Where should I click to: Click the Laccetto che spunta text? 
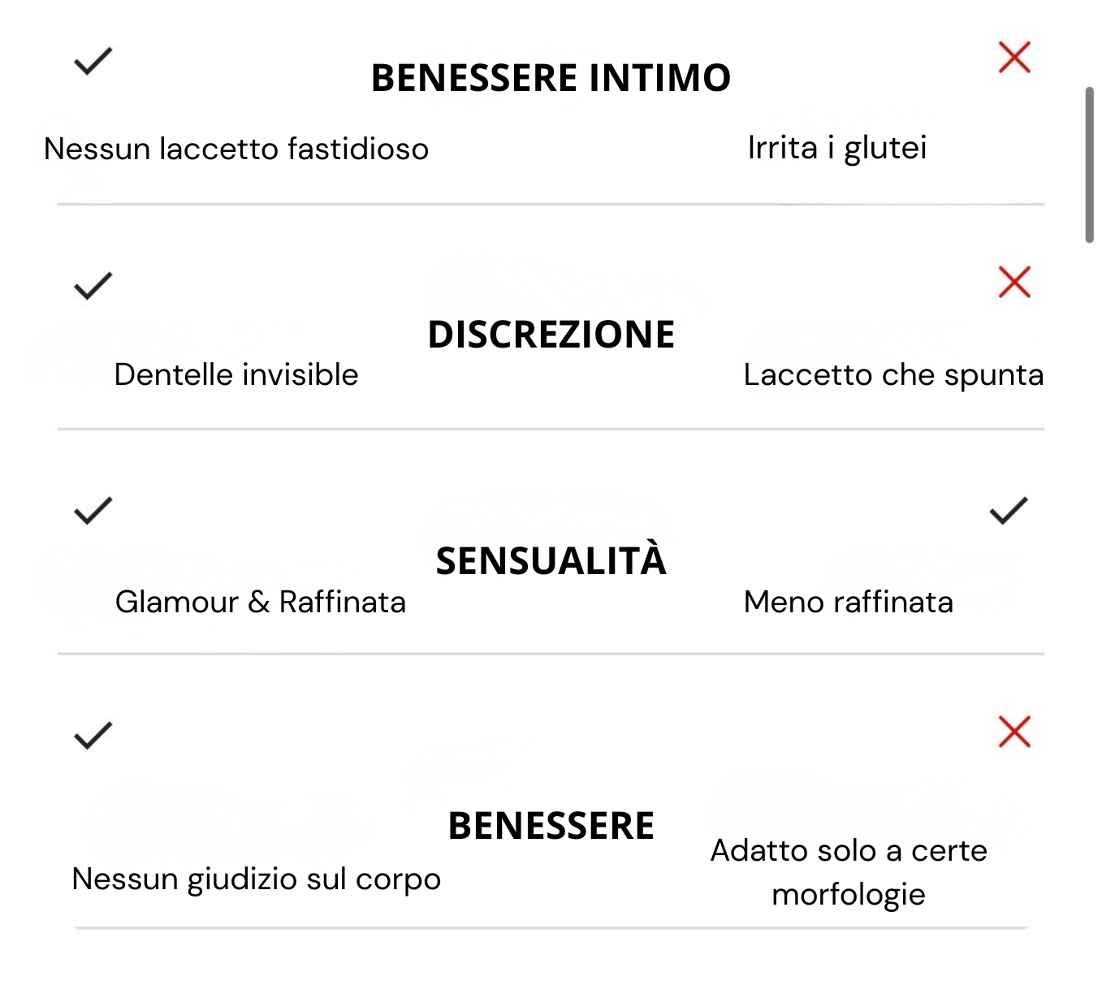coord(893,375)
